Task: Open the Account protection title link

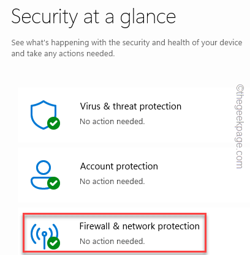Action: coord(119,166)
